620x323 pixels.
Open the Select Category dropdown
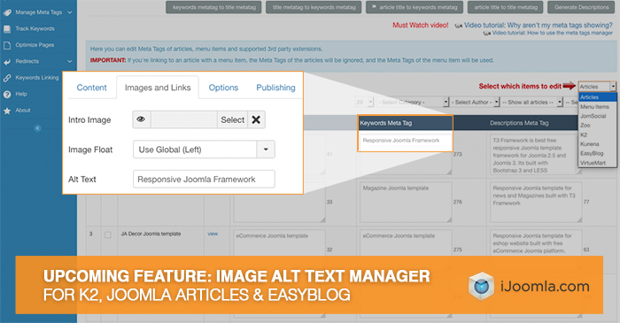[413, 103]
